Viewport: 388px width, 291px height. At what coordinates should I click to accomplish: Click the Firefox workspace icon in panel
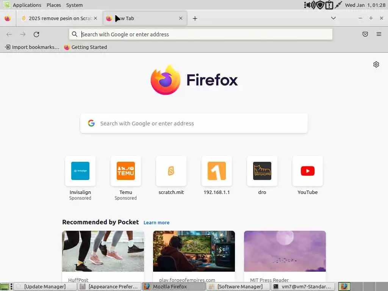[344, 286]
